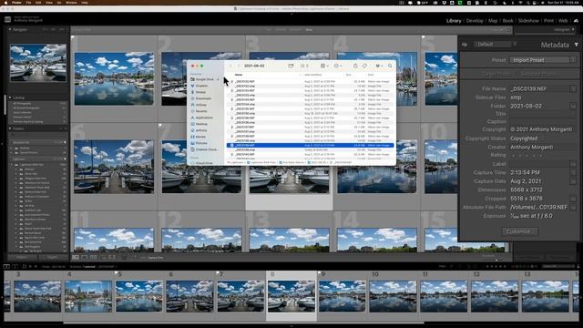
Task: Switch to the Map module
Action: coord(493,21)
